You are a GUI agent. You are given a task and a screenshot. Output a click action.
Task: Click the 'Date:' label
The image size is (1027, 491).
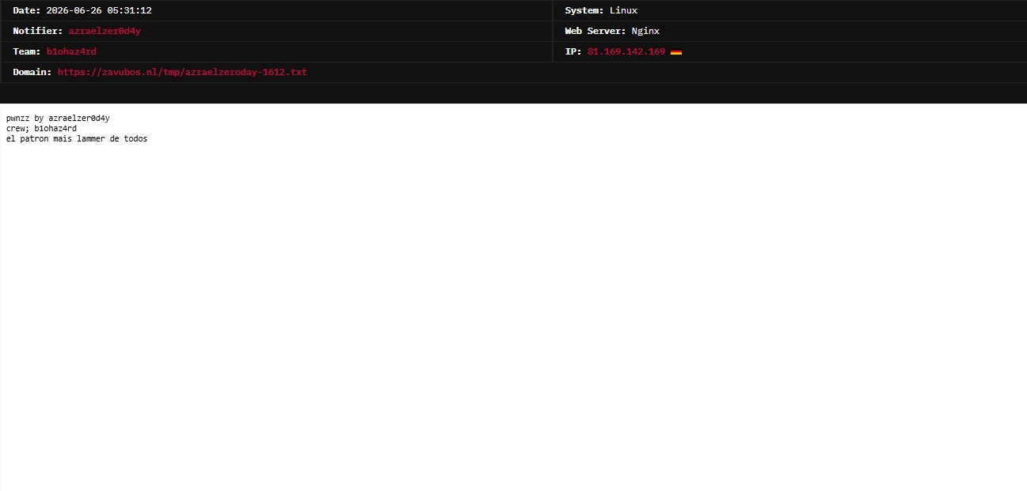(x=27, y=10)
